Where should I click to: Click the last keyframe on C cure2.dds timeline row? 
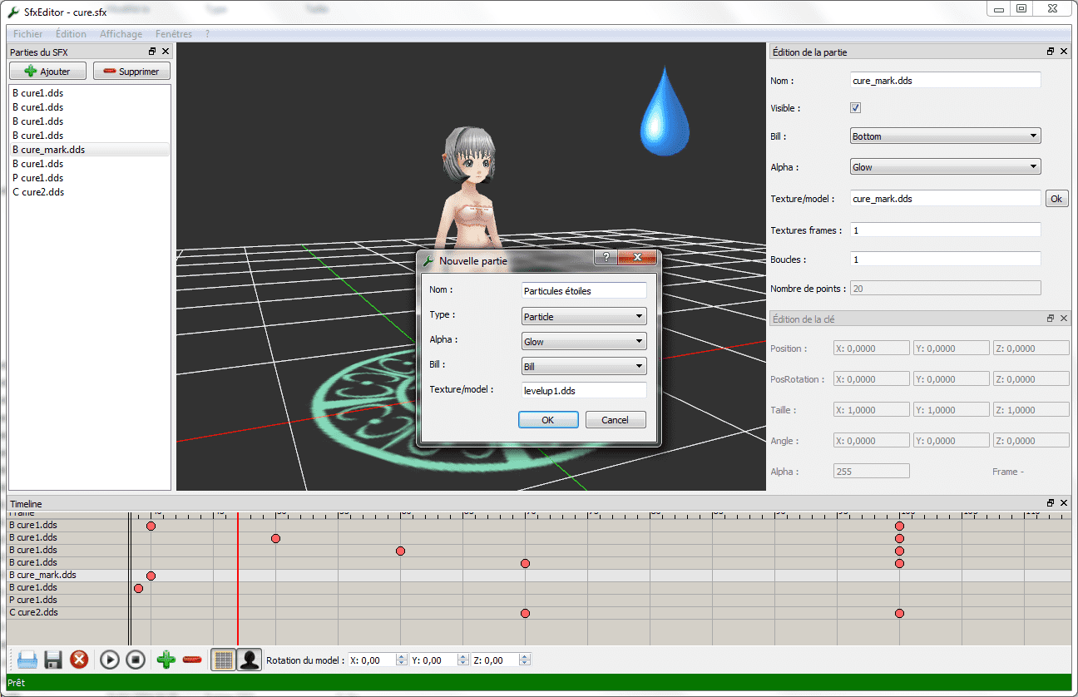tap(899, 613)
